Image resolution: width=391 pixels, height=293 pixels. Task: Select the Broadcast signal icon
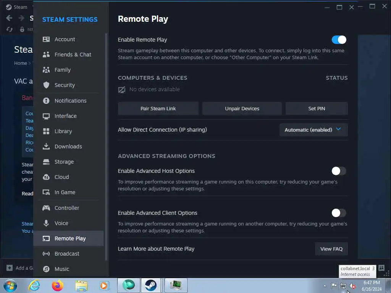(x=46, y=254)
